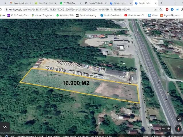Close the Caixa de entrada tab
This screenshot has height=137, width=183.
[x=30, y=3]
